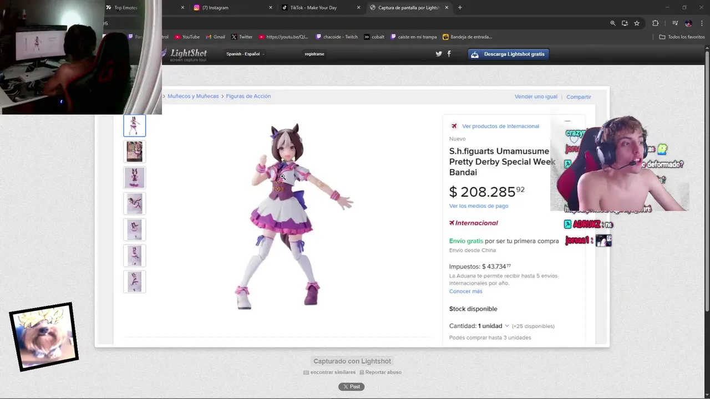Click the Lightshot logo
710x399 pixels.
pos(185,54)
